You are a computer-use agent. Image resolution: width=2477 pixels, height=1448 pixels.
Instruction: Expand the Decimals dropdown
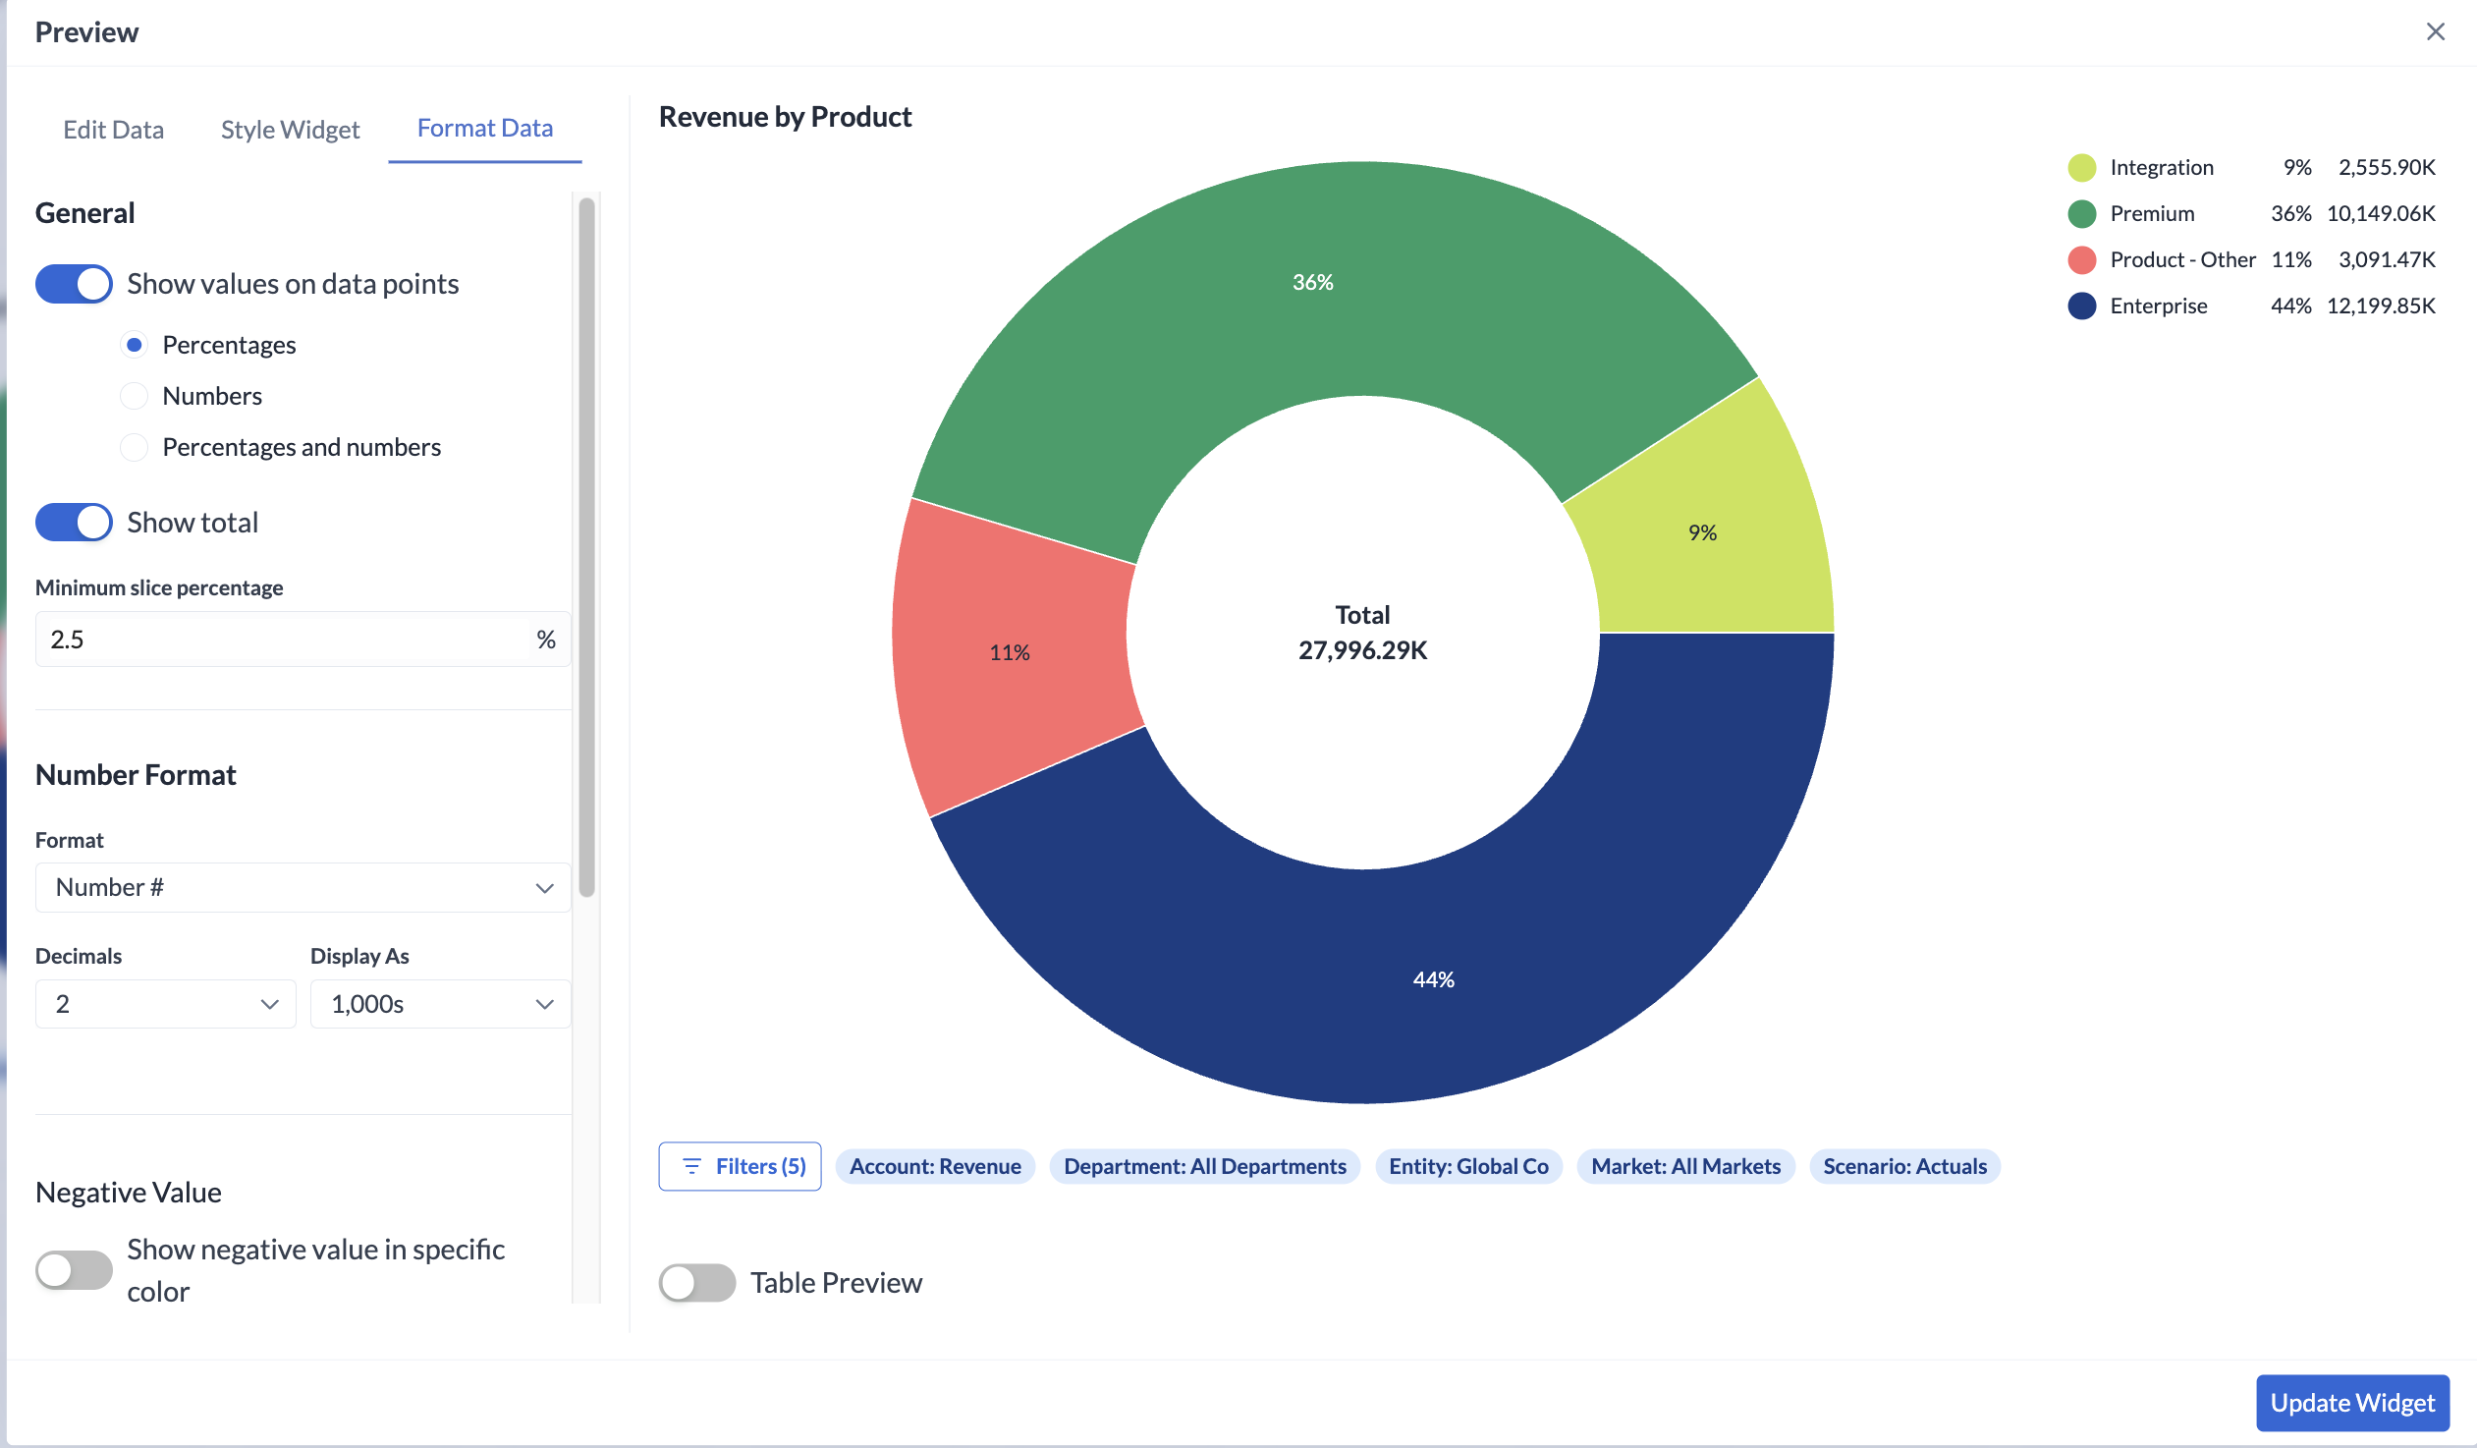click(165, 1004)
